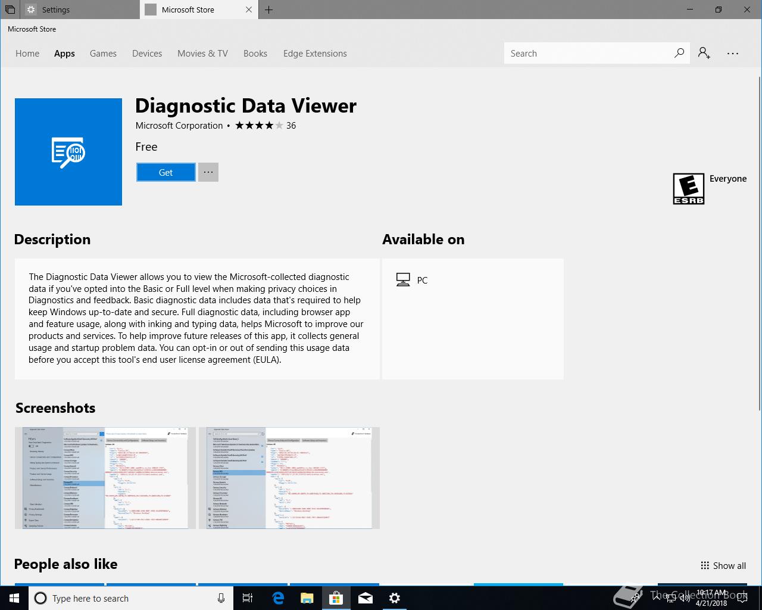
Task: Open the Mail app from taskbar
Action: (x=365, y=598)
